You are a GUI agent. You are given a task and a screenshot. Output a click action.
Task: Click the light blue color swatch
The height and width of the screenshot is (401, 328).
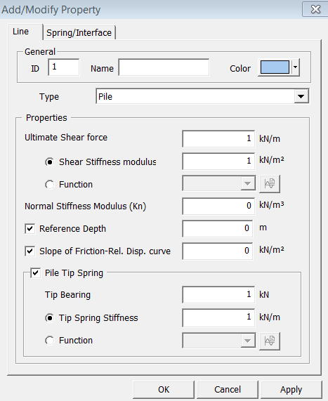click(x=275, y=67)
